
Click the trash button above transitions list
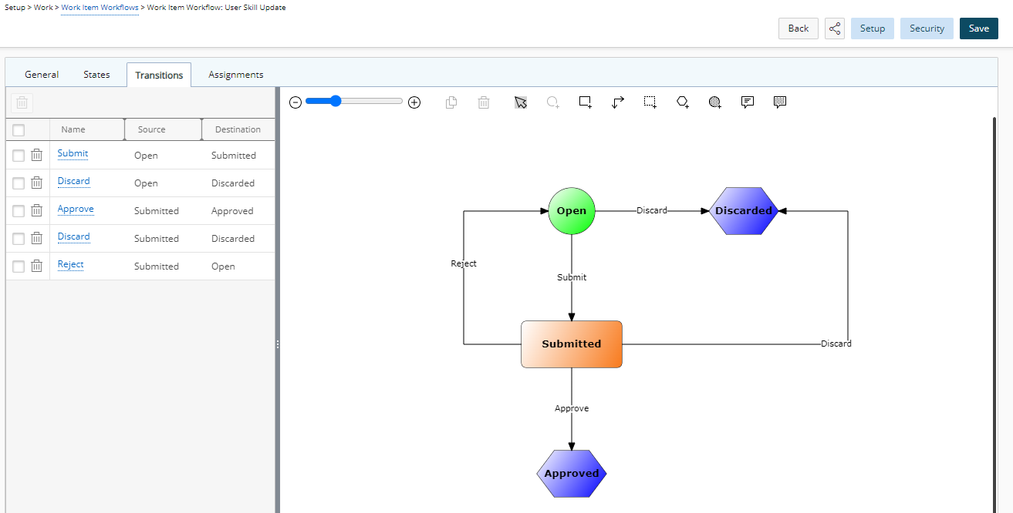22,102
